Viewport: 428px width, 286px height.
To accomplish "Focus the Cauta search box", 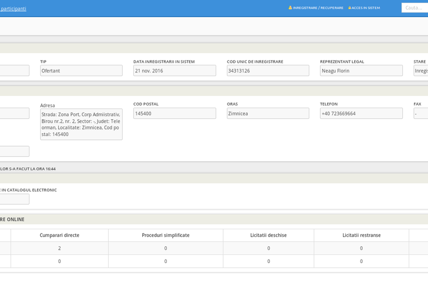I will click(x=415, y=7).
